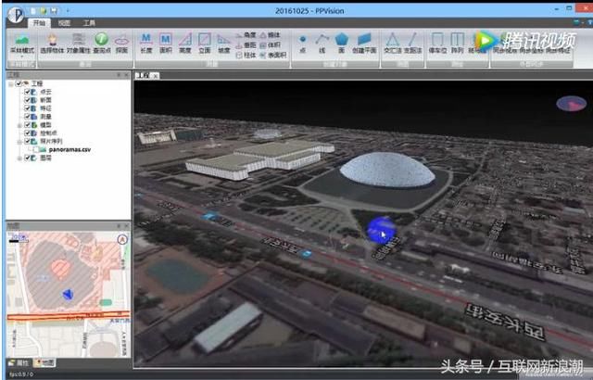This screenshot has width=593, height=380.
Task: Click the blue position marker on minimap
Action: pyautogui.click(x=67, y=293)
